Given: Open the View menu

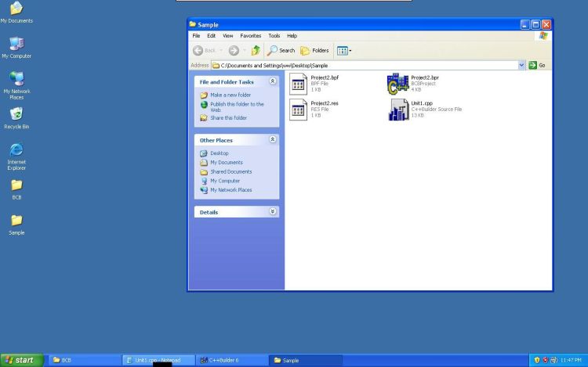Looking at the screenshot, I should click(227, 36).
